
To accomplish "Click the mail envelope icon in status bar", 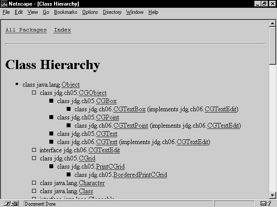I will [x=264, y=204].
